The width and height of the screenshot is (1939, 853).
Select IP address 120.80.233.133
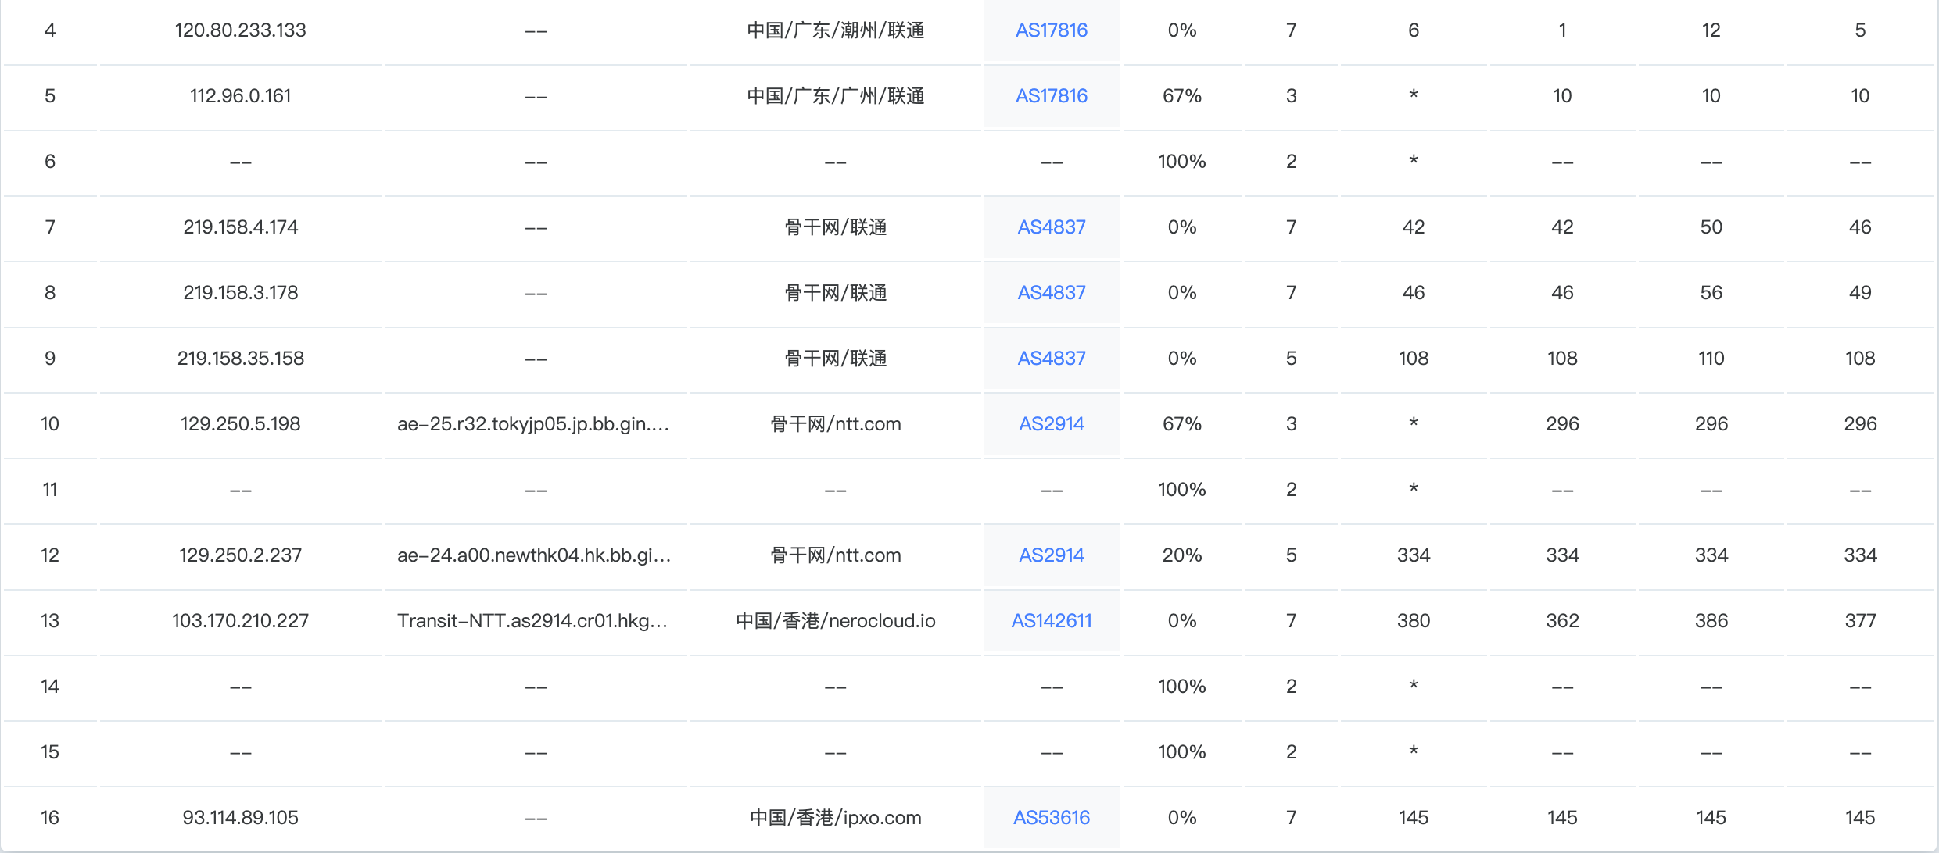pyautogui.click(x=240, y=30)
